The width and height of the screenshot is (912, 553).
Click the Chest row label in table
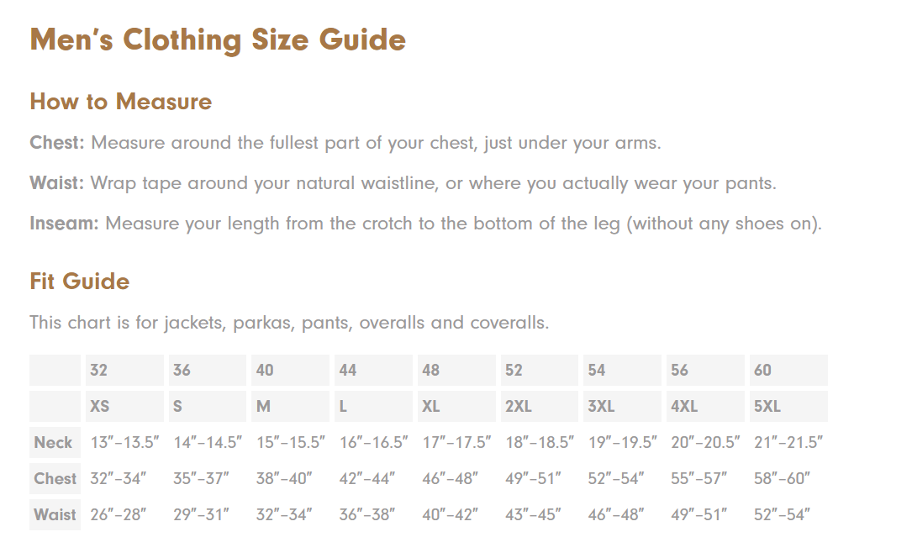(x=55, y=479)
